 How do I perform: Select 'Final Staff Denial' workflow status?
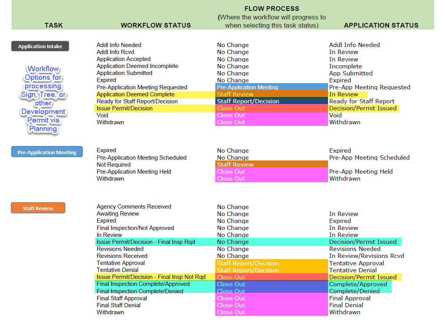(x=119, y=305)
